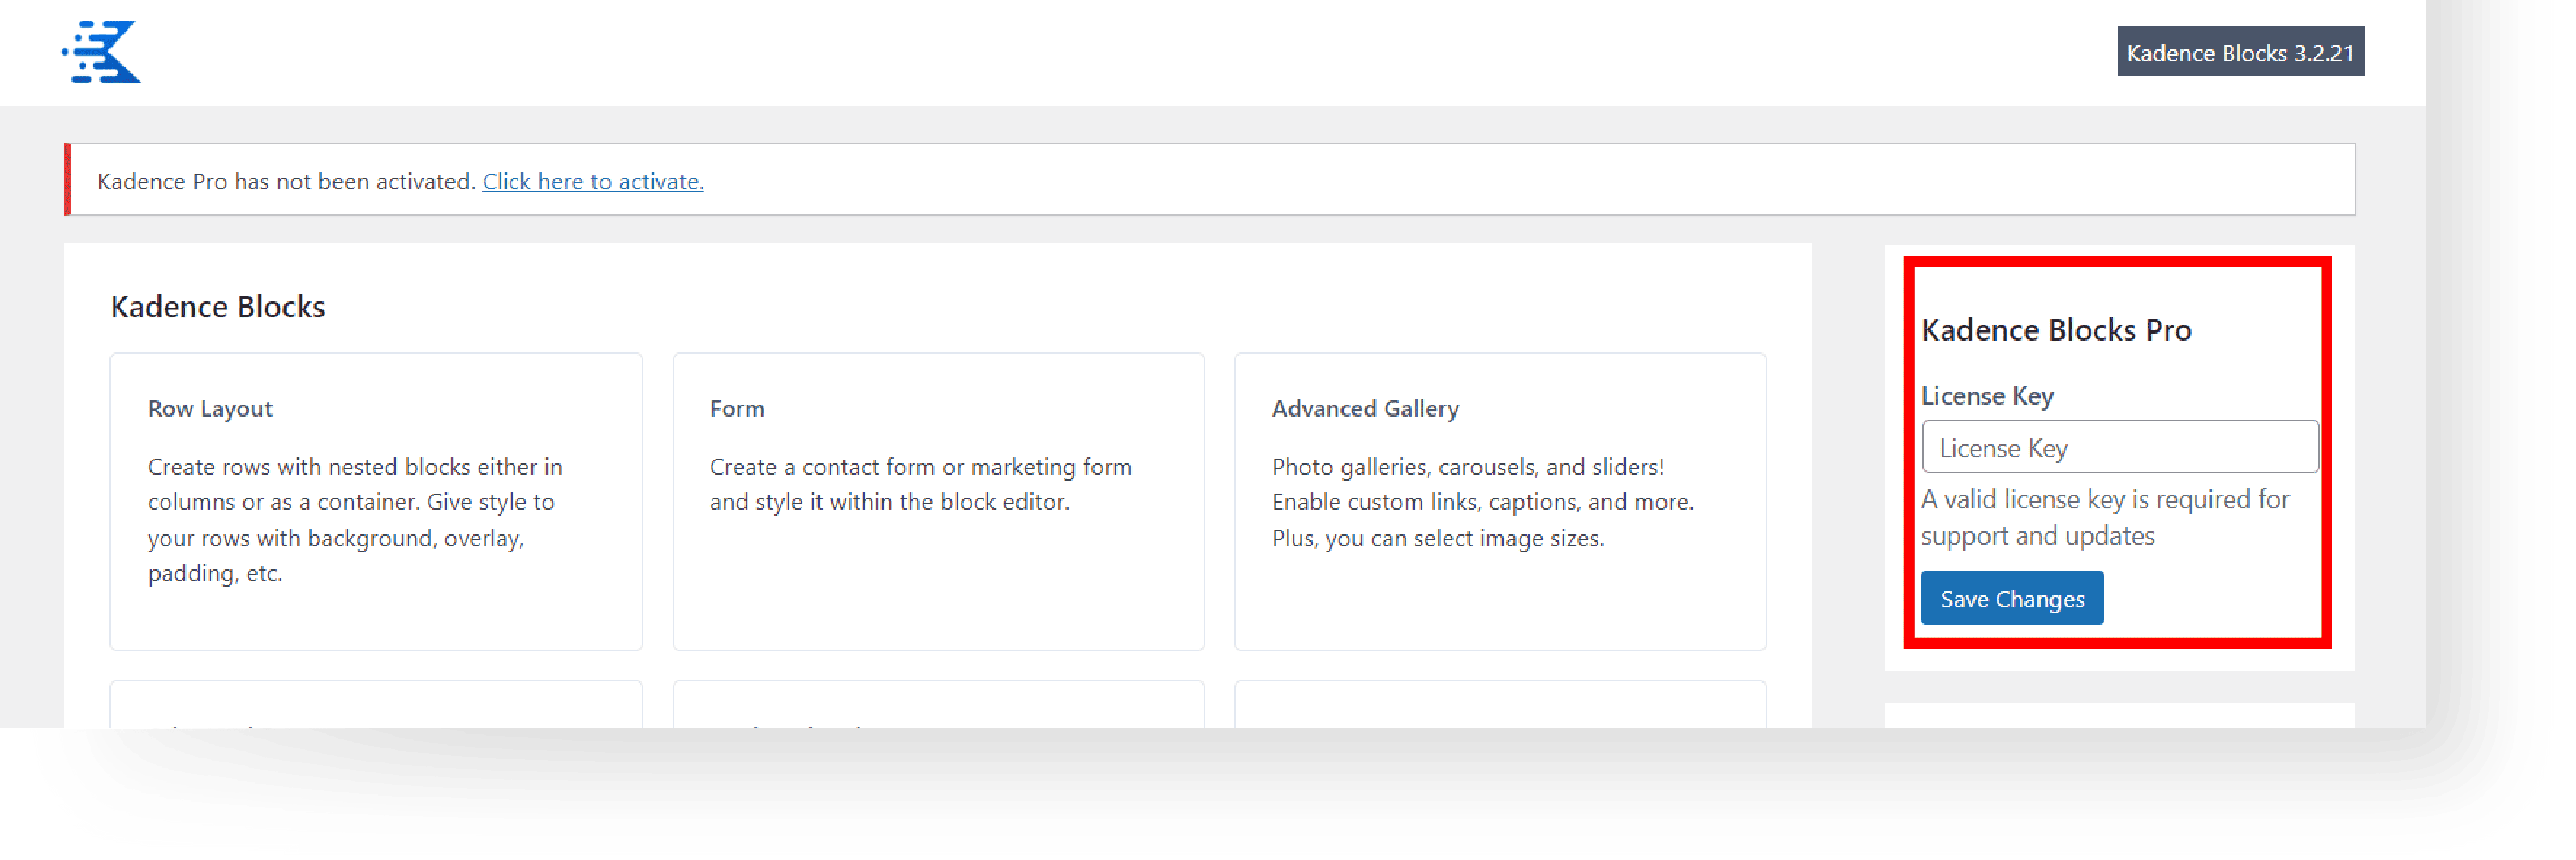This screenshot has width=2576, height=860.
Task: Click the Save Changes button
Action: (x=2012, y=598)
